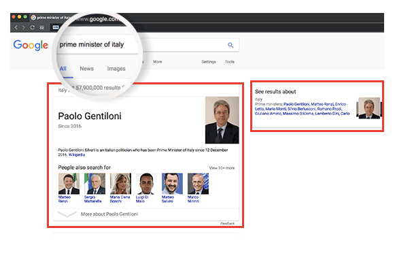The height and width of the screenshot is (260, 395).
Task: Click the 'Since 2016' text
Action: 70,126
